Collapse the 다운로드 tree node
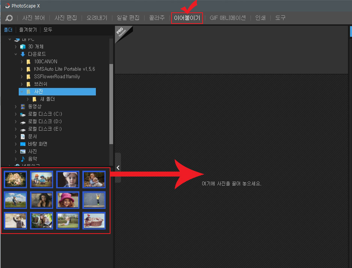 [x=15, y=54]
